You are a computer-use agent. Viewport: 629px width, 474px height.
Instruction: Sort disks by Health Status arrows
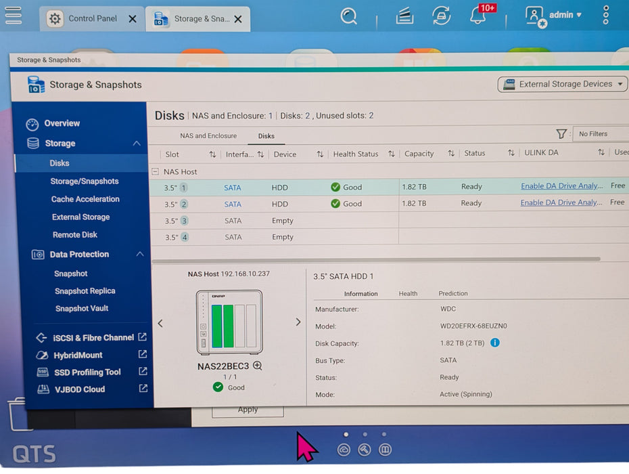tap(391, 154)
